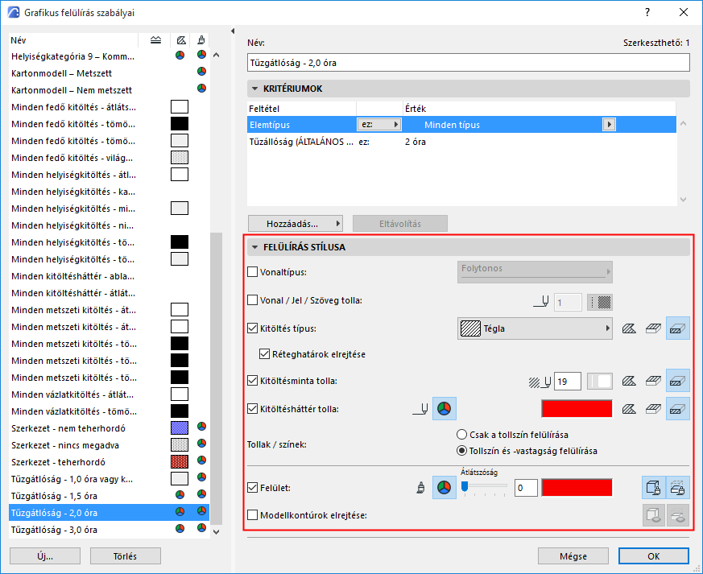This screenshot has width=703, height=574.
Task: Toggle cover fill icon in Kitöltéshattér tolla row
Action: coord(653,409)
